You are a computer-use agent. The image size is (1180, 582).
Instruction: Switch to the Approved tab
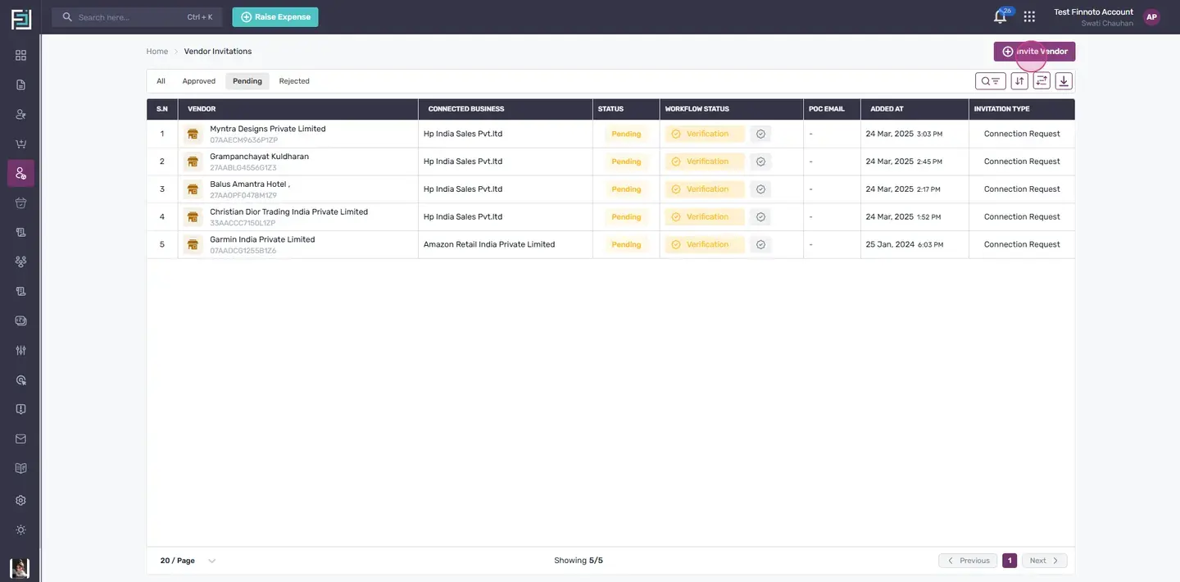point(199,81)
